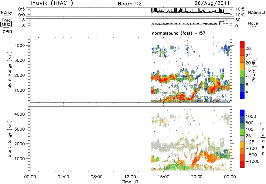Click the '-1000' tick on Velocity colorbar
266x184 pixels.
coord(252,161)
